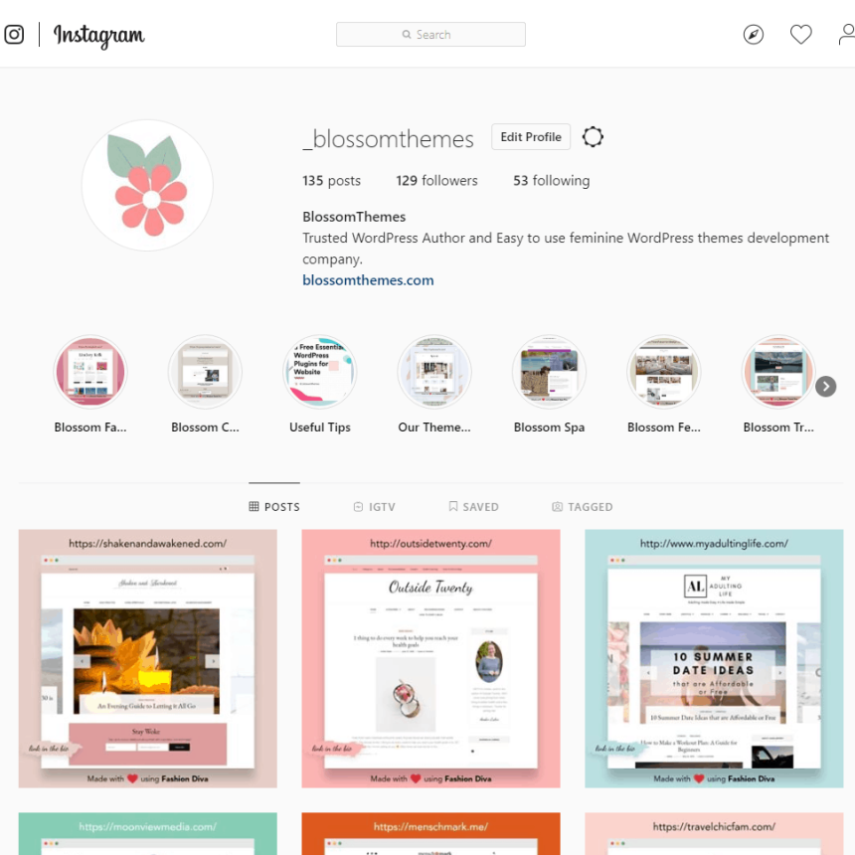The image size is (855, 855).
Task: Click the 53 following count
Action: click(x=552, y=181)
